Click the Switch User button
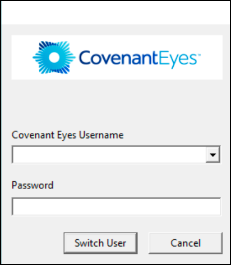231x265 pixels. click(100, 243)
